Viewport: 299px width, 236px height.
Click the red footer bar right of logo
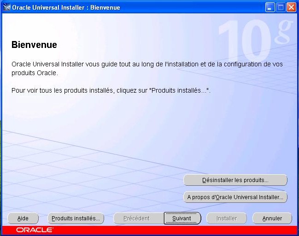click(175, 230)
